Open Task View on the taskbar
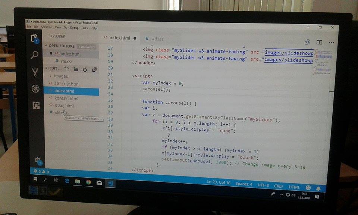The width and height of the screenshot is (358, 215). [56, 180]
